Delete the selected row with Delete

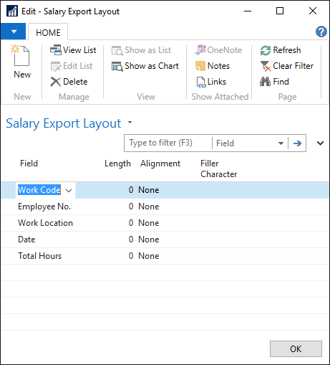(x=69, y=82)
